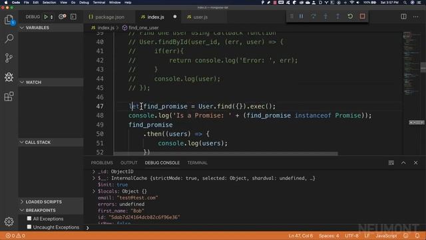
Task: Change end of line sequence LF
Action: click(367, 235)
